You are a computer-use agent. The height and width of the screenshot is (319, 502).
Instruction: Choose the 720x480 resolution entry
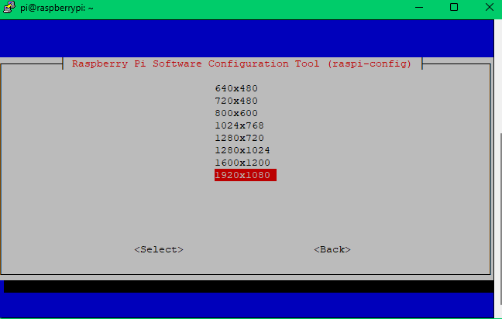click(236, 101)
